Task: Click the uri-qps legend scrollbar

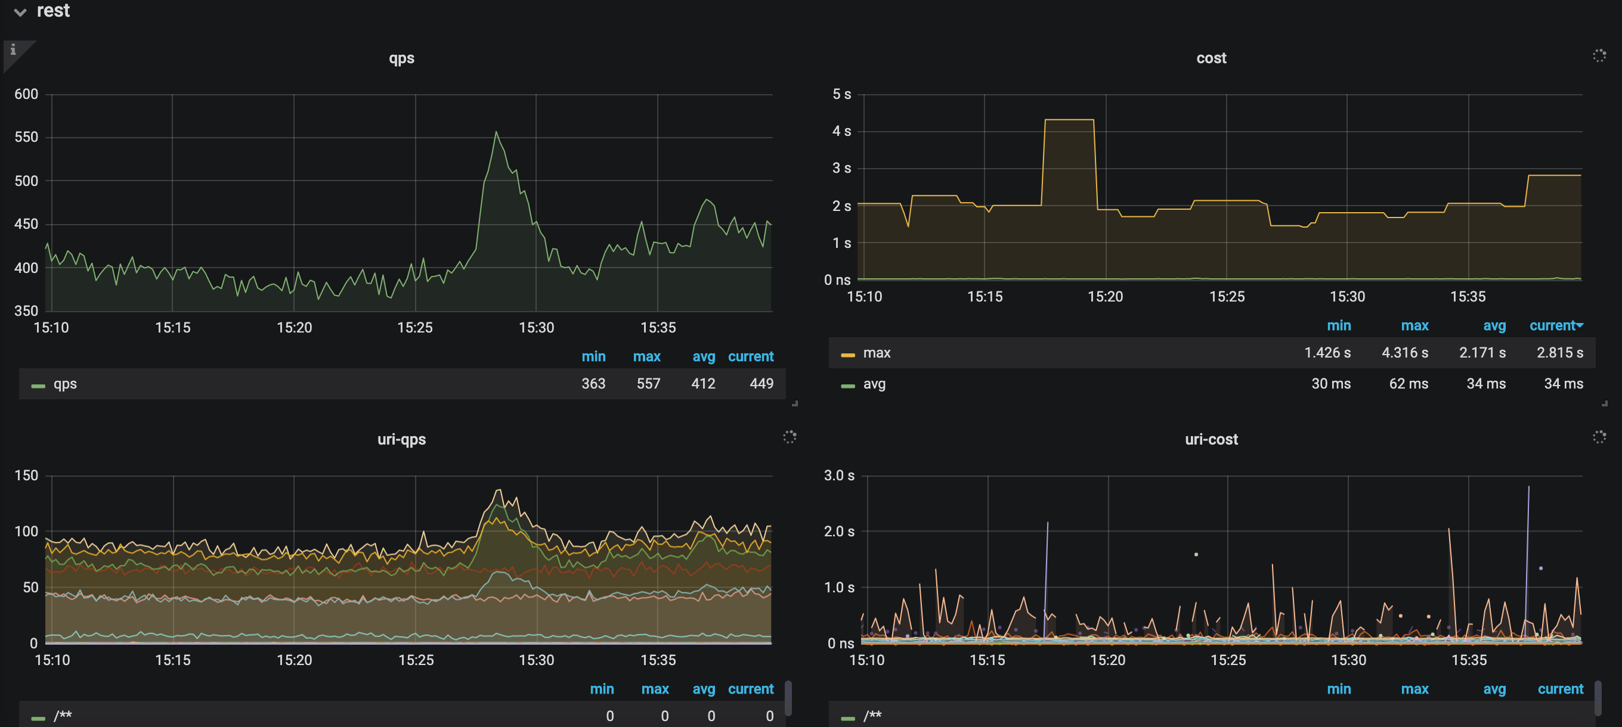Action: point(788,697)
